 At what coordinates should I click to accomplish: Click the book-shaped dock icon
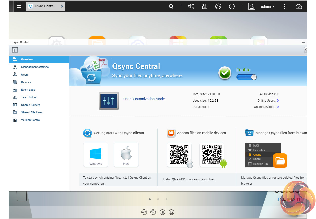[162, 212]
